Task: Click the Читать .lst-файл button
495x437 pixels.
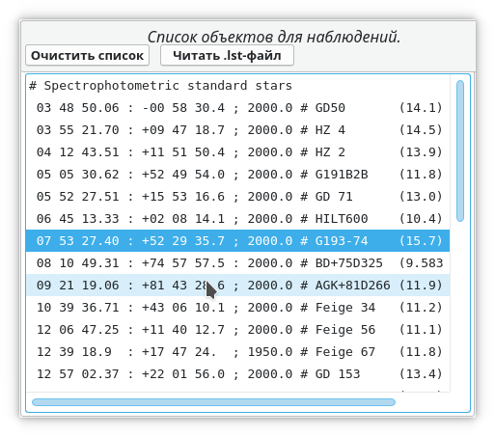Action: tap(227, 55)
